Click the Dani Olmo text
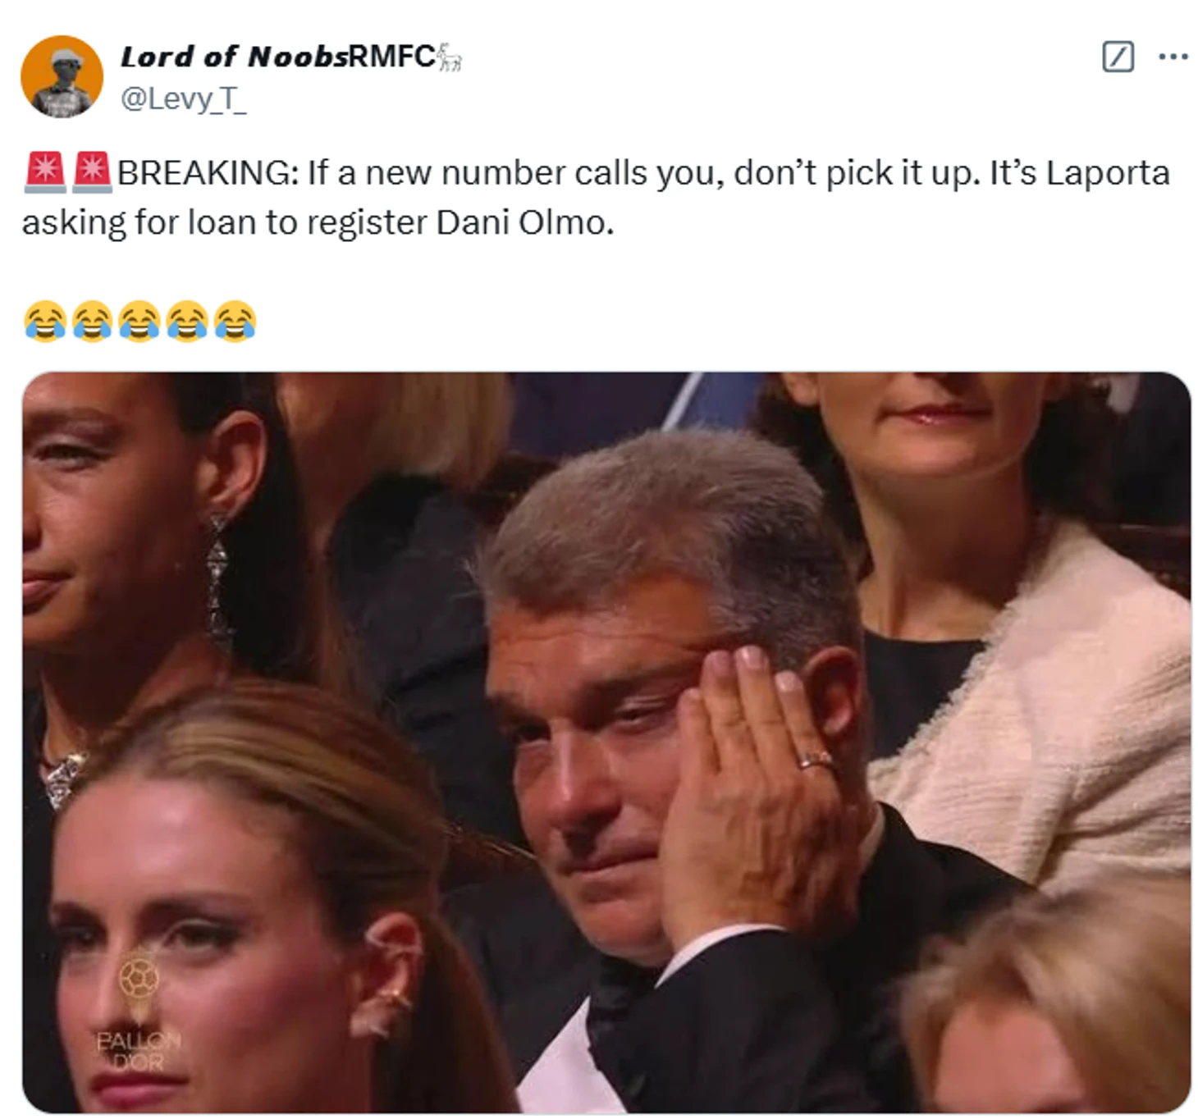 (x=525, y=222)
